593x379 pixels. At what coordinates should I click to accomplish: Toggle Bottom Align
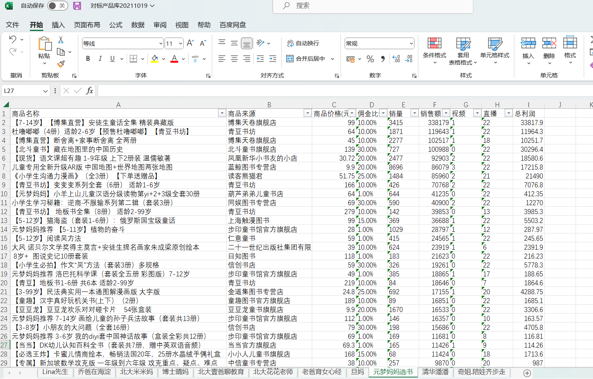[x=246, y=43]
